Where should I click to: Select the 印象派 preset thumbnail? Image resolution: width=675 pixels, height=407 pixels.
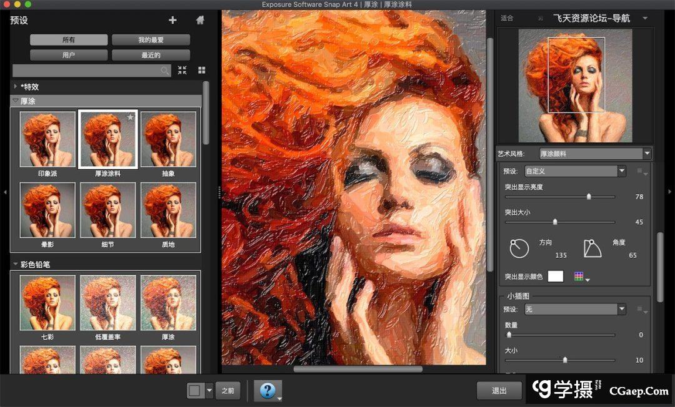point(47,139)
